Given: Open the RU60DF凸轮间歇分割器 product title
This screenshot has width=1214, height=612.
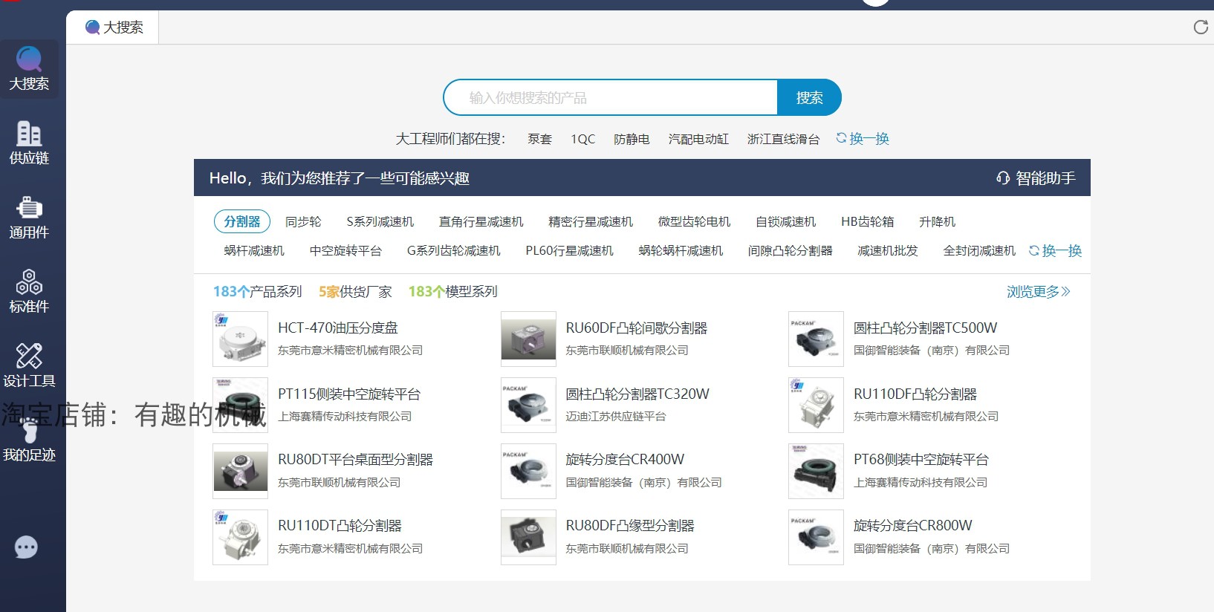Looking at the screenshot, I should coord(636,328).
